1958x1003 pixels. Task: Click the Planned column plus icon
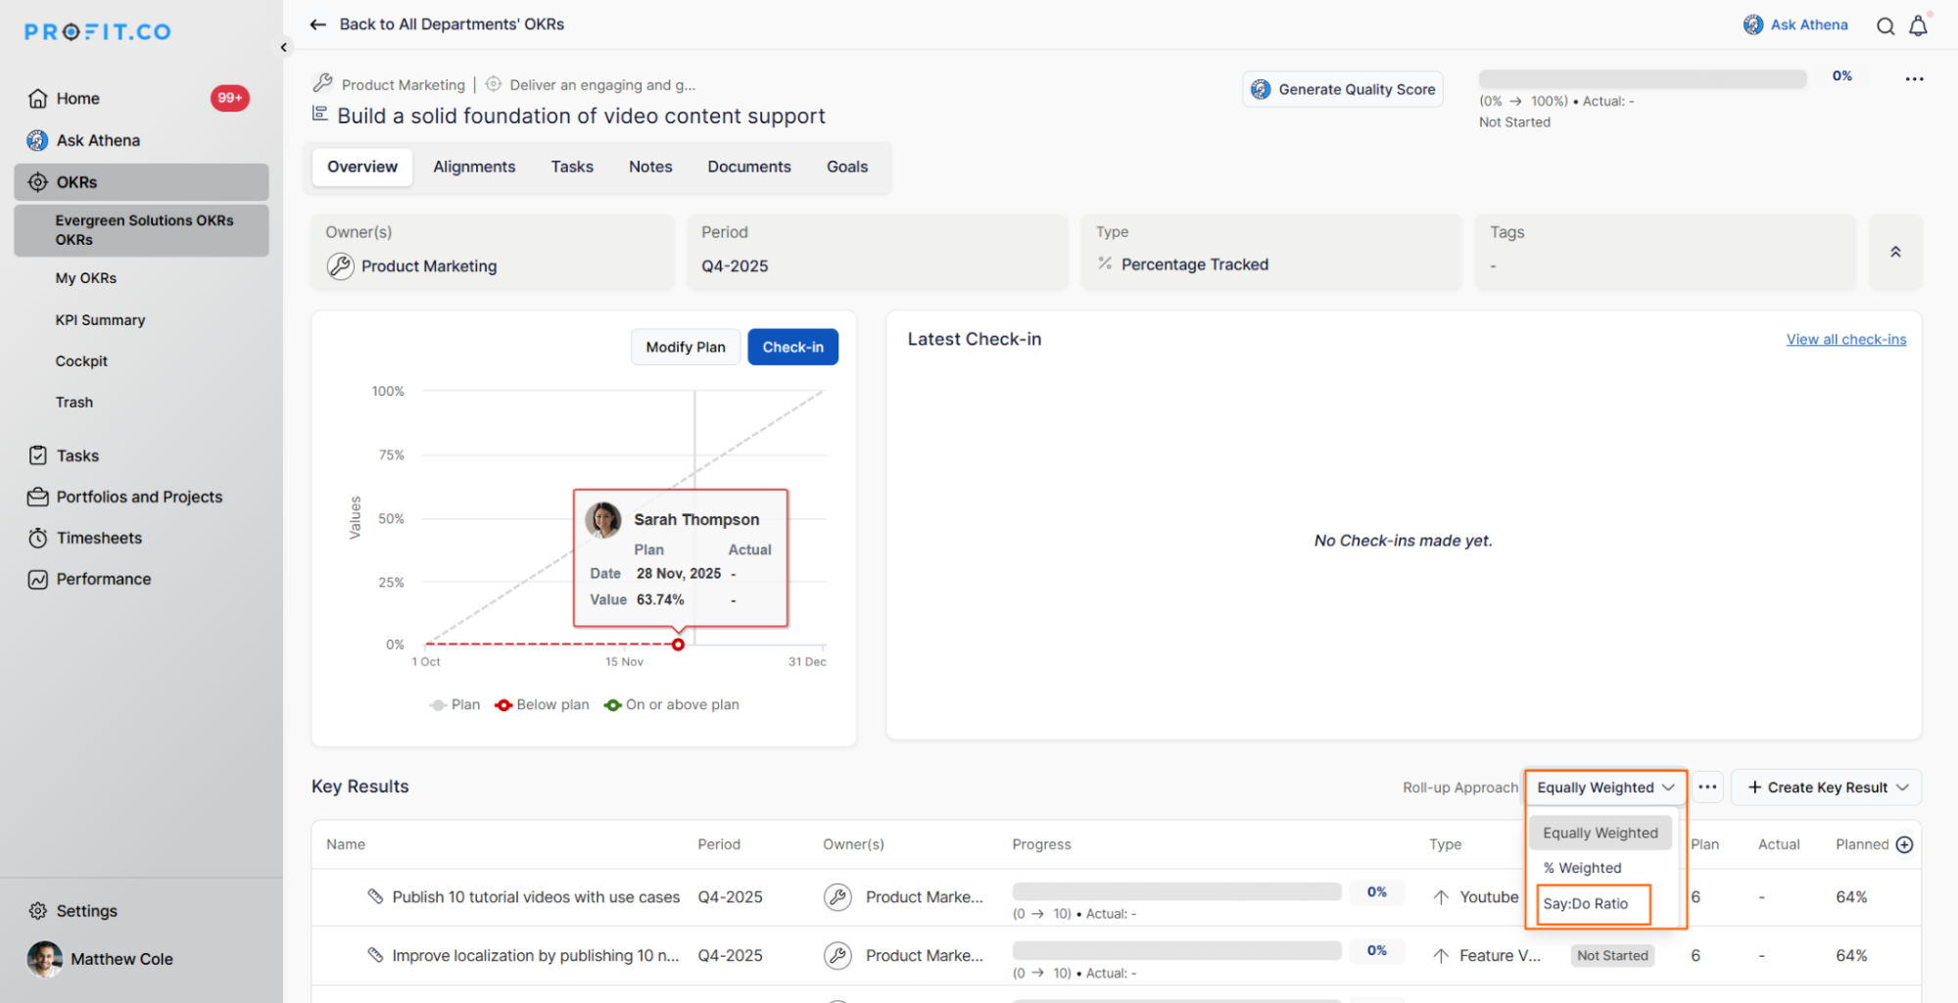tap(1904, 844)
